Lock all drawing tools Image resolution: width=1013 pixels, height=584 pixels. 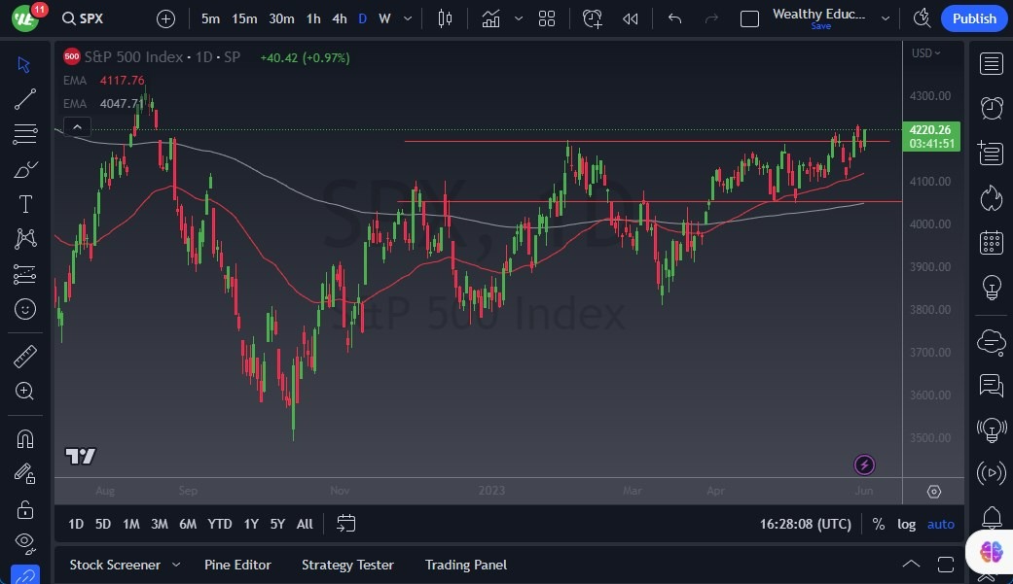coord(24,509)
